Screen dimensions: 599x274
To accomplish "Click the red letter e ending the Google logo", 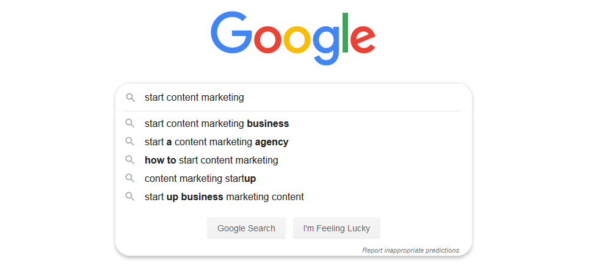I will [x=363, y=39].
